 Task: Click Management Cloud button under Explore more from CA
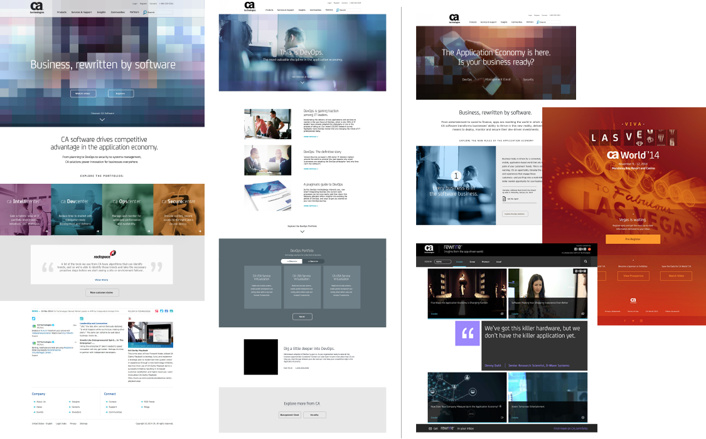pos(289,415)
